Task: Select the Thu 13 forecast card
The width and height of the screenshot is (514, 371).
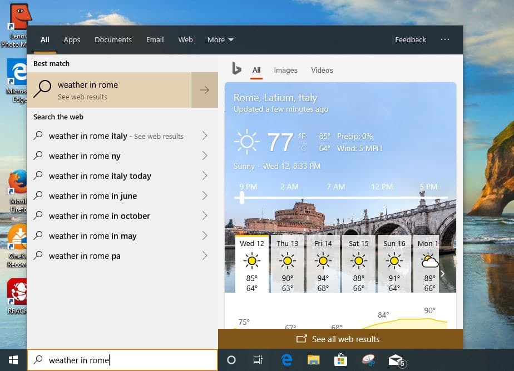Action: tap(288, 264)
